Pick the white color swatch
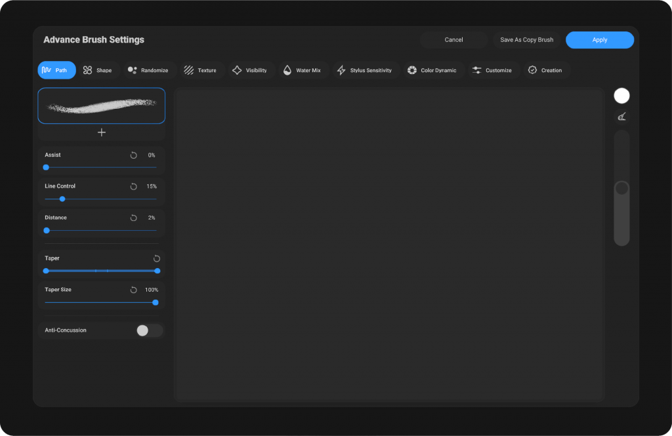The height and width of the screenshot is (436, 672). (x=621, y=96)
